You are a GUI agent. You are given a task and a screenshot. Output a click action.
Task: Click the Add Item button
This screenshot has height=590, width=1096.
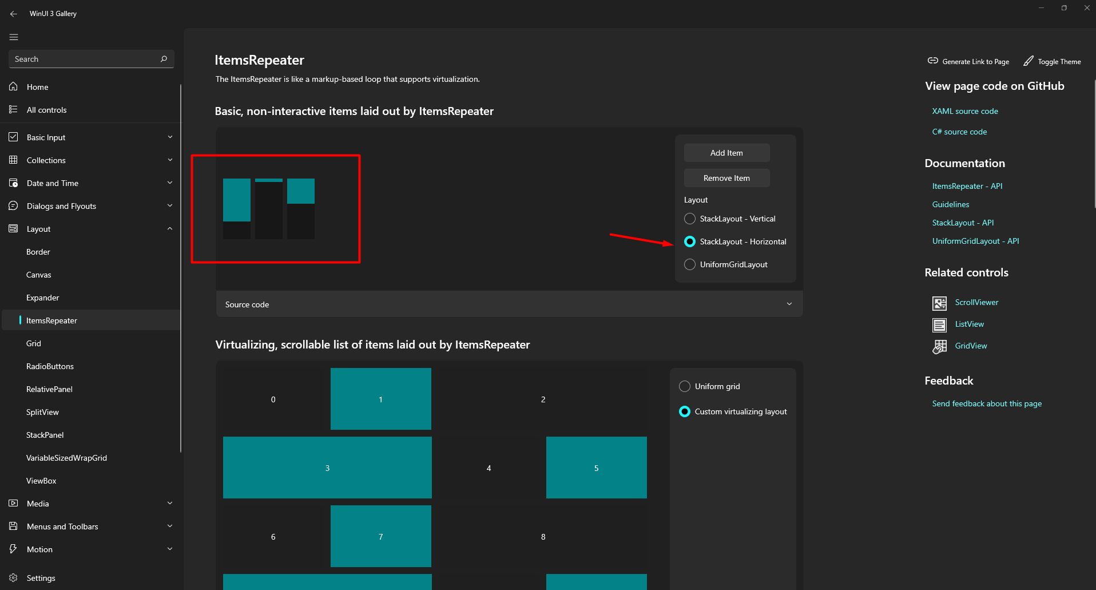(x=726, y=153)
